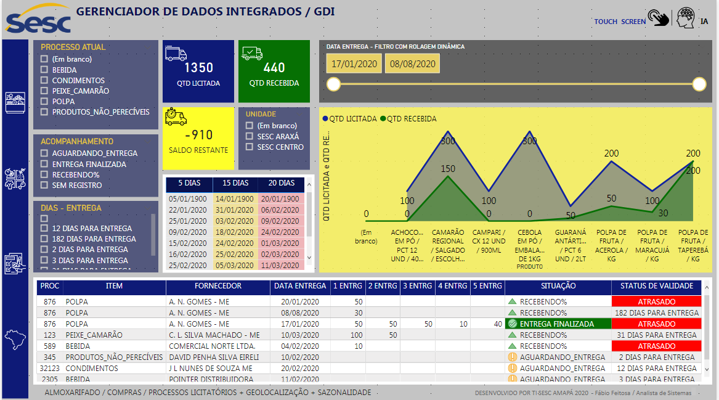719x400 pixels.
Task: Sort by the 15 DIAS column header
Action: (x=235, y=183)
